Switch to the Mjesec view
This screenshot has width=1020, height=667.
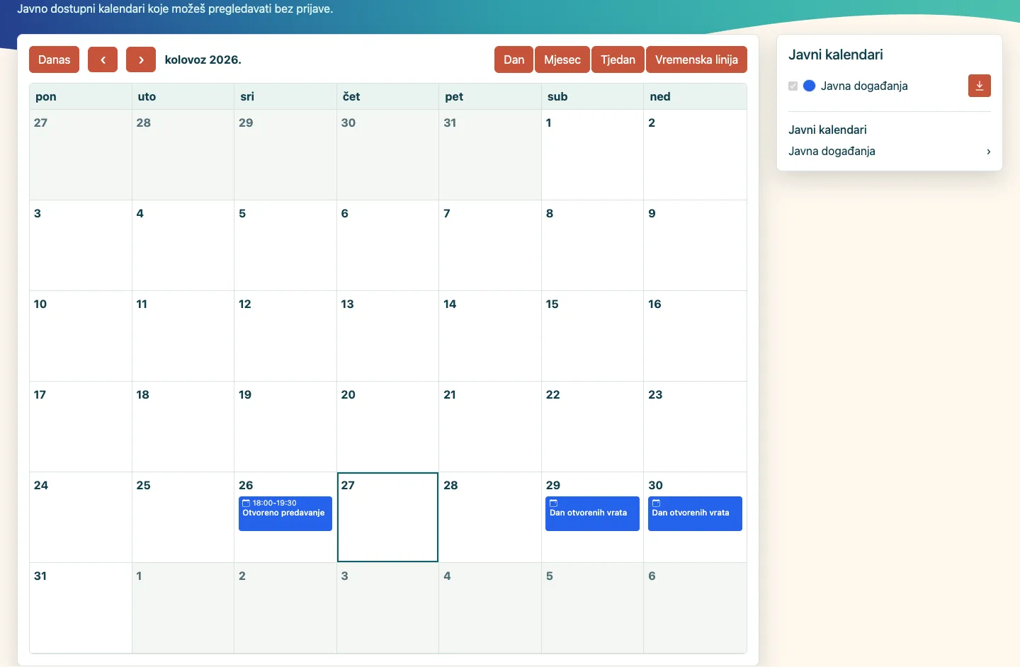pos(562,59)
